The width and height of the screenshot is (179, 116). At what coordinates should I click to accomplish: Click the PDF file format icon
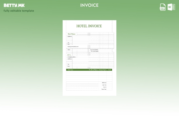point(163,7)
